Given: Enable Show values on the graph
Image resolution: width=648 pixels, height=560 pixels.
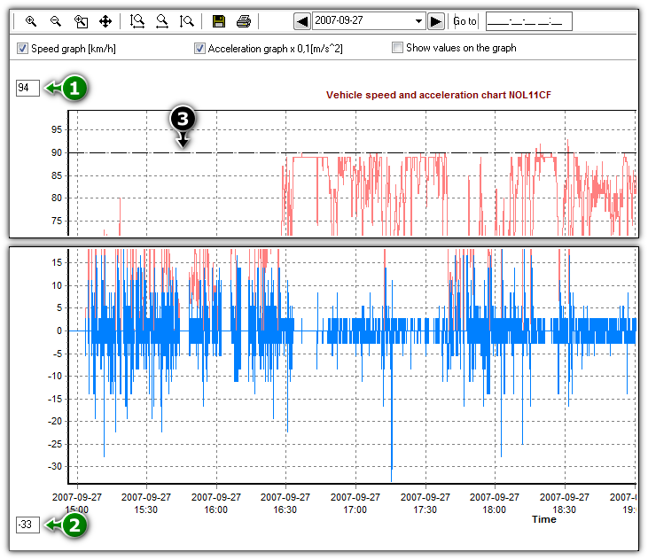Looking at the screenshot, I should (x=397, y=48).
